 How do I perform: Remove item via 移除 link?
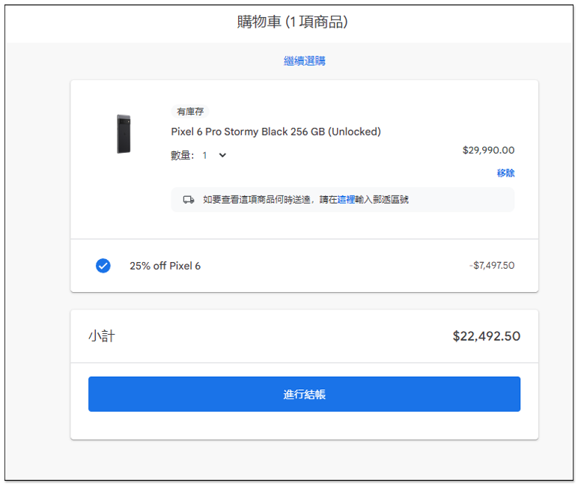coord(505,173)
